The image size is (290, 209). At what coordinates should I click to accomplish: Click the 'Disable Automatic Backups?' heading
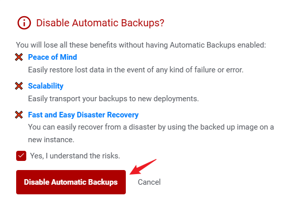tap(100, 23)
